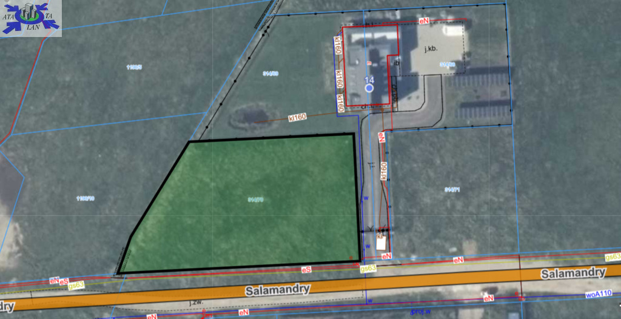Click the gs63 gas line label below parcel

pos(368,269)
